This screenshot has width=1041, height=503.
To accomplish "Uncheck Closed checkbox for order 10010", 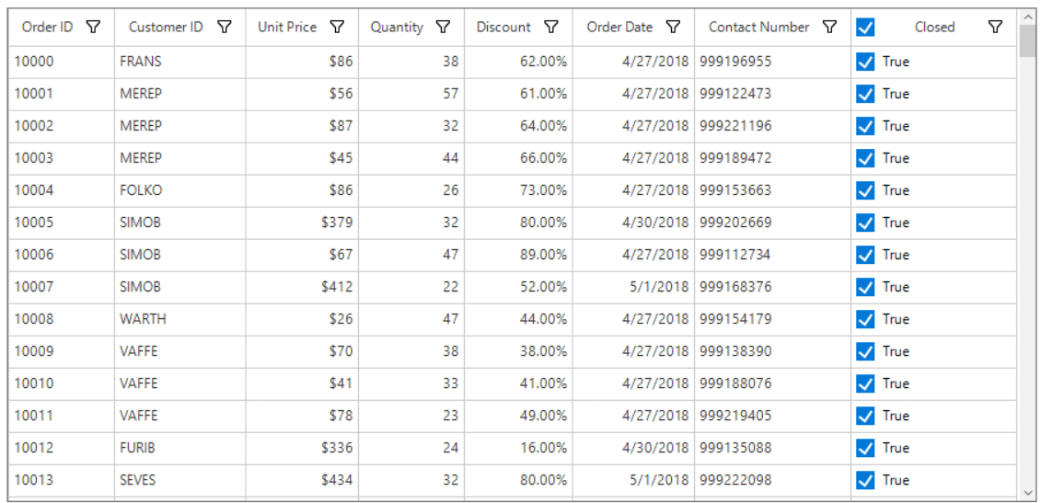I will 865,383.
